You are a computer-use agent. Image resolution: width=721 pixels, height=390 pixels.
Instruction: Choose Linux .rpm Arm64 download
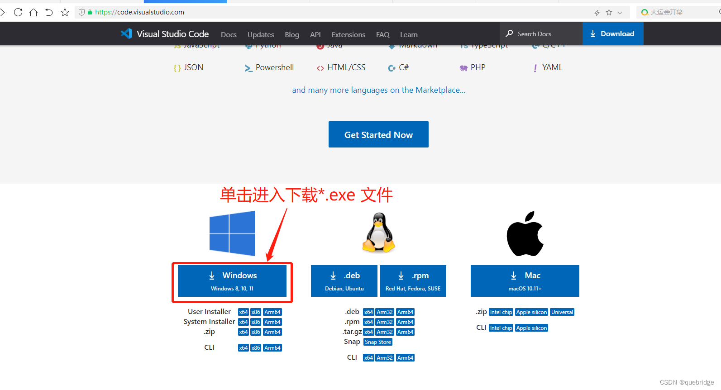pyautogui.click(x=405, y=322)
